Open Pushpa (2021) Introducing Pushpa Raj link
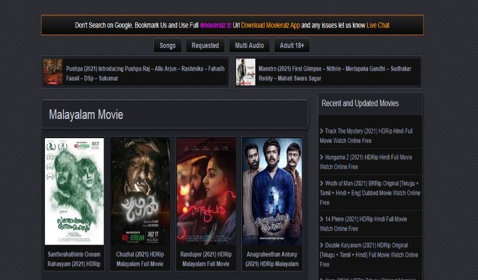The image size is (478, 280). coord(145,73)
